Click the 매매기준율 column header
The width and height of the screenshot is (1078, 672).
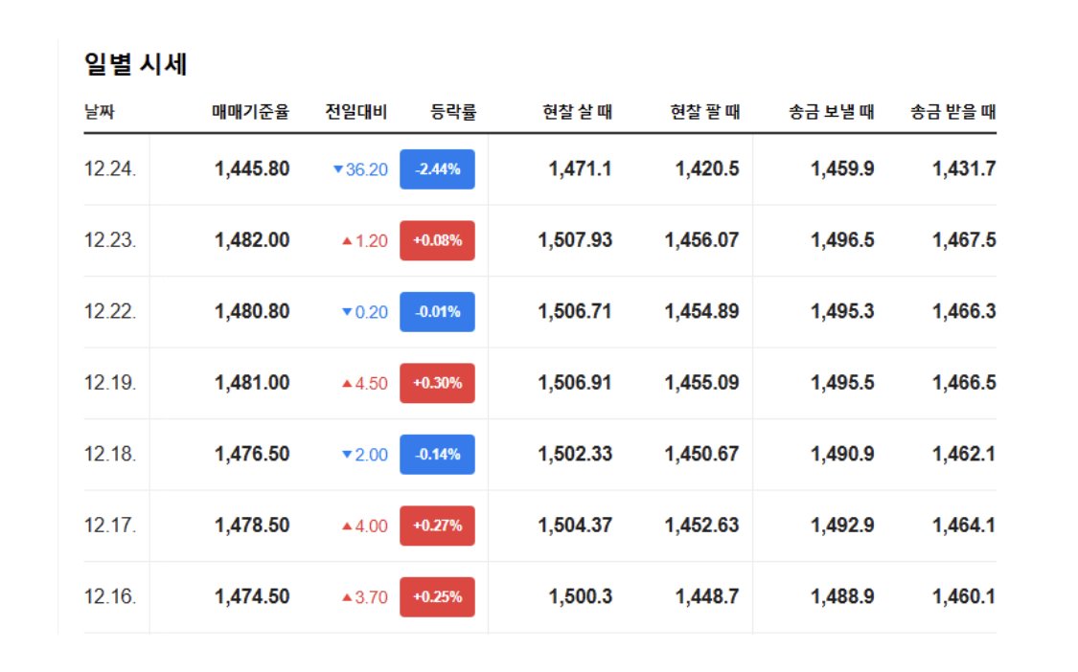point(250,112)
